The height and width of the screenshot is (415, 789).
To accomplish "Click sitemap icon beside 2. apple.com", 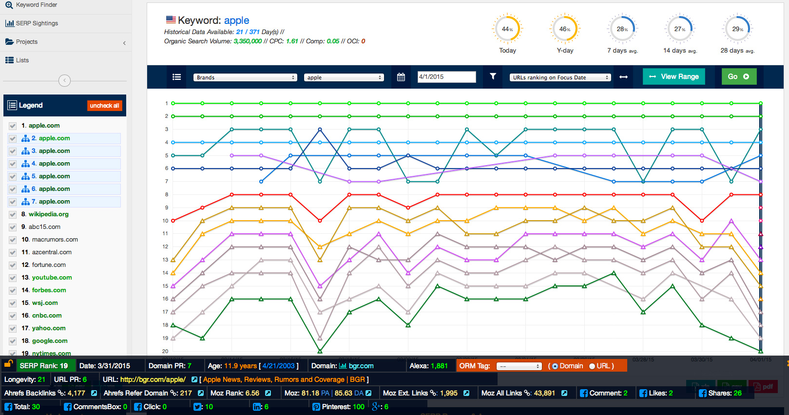I will pyautogui.click(x=25, y=138).
